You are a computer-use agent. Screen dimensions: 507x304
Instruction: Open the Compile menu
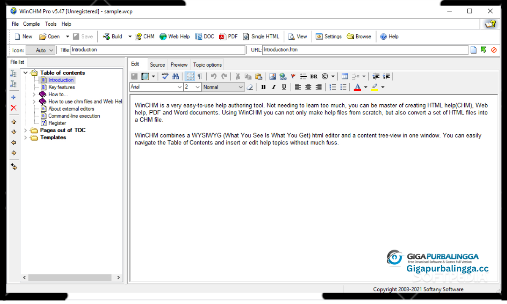point(32,24)
